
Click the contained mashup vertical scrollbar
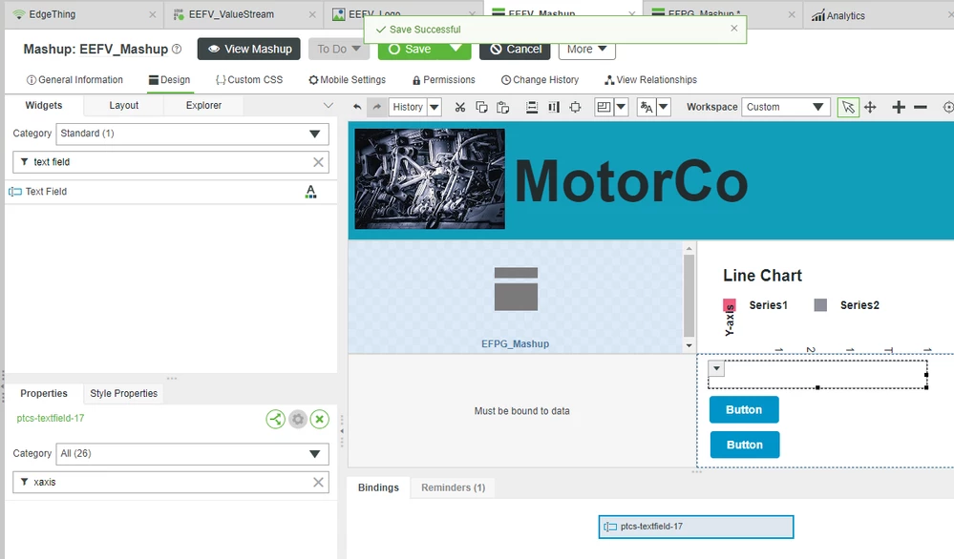[x=689, y=296]
